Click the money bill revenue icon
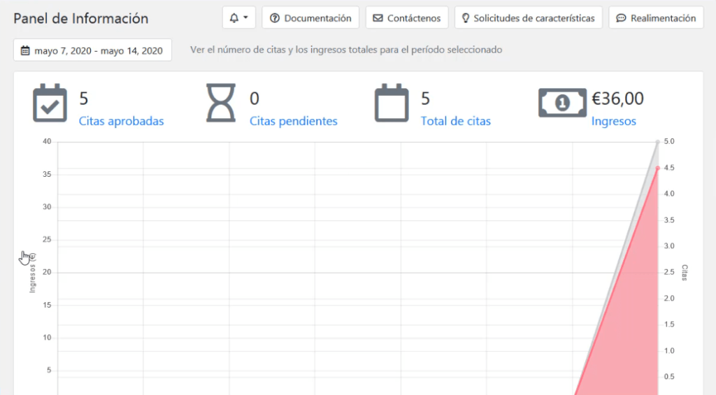Image resolution: width=716 pixels, height=395 pixels. point(563,103)
